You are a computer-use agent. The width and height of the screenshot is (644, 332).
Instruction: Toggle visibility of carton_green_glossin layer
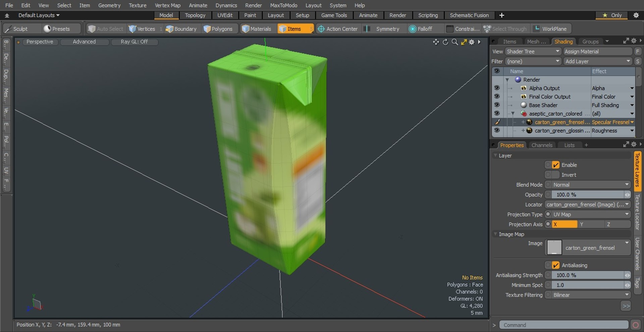[497, 130]
